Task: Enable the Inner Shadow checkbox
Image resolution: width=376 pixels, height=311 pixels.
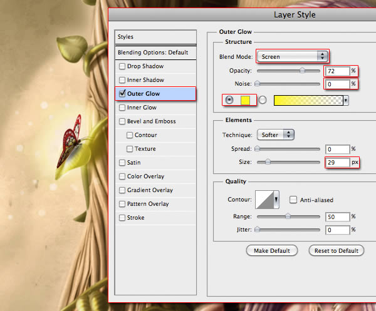Action: (x=122, y=80)
